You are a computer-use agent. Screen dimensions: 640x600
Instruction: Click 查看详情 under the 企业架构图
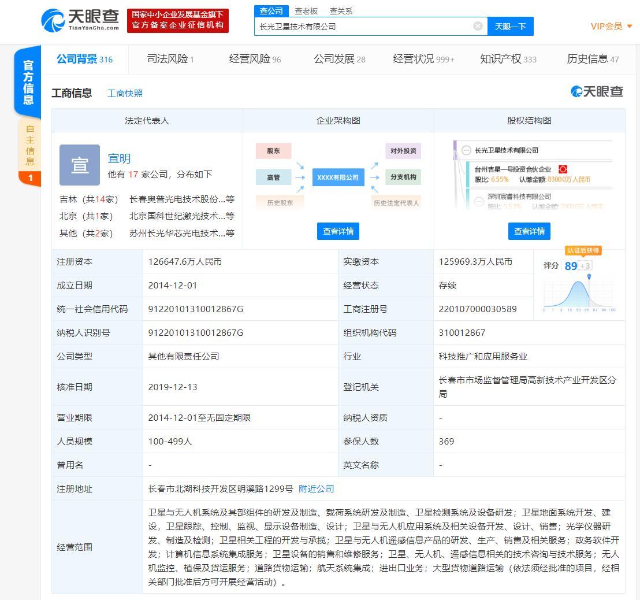(x=338, y=231)
